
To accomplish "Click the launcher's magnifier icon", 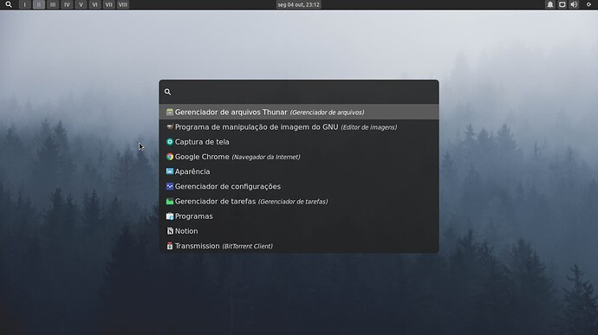I will pyautogui.click(x=167, y=92).
